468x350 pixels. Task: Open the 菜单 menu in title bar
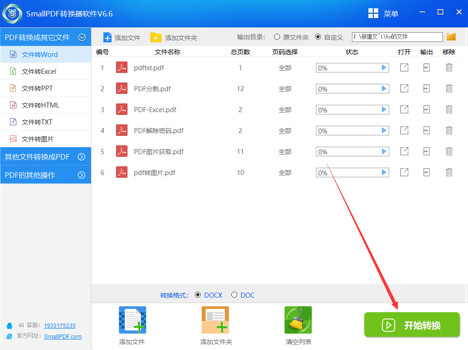383,14
